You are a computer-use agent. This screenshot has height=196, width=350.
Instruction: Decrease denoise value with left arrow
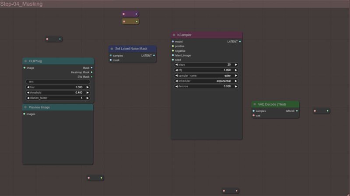point(177,86)
